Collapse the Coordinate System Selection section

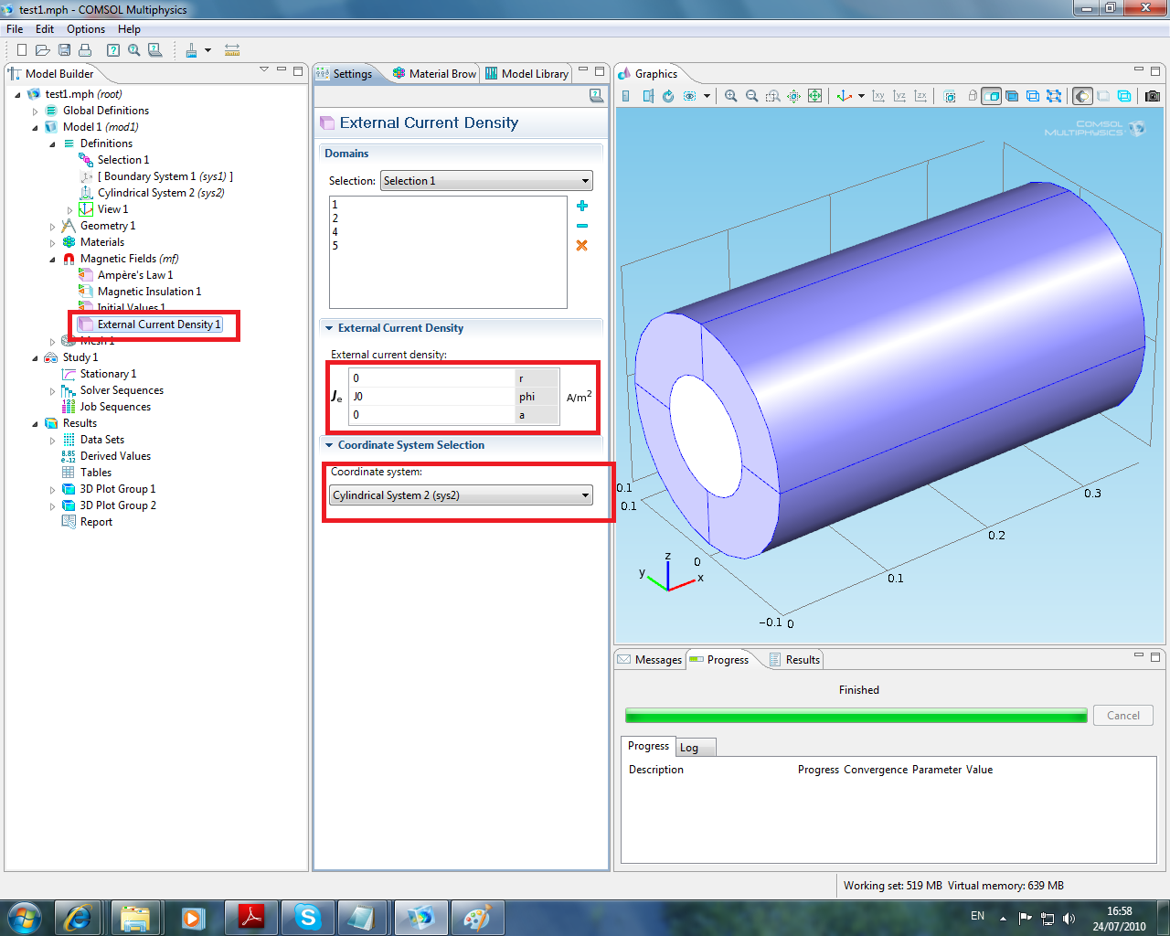[x=329, y=445]
